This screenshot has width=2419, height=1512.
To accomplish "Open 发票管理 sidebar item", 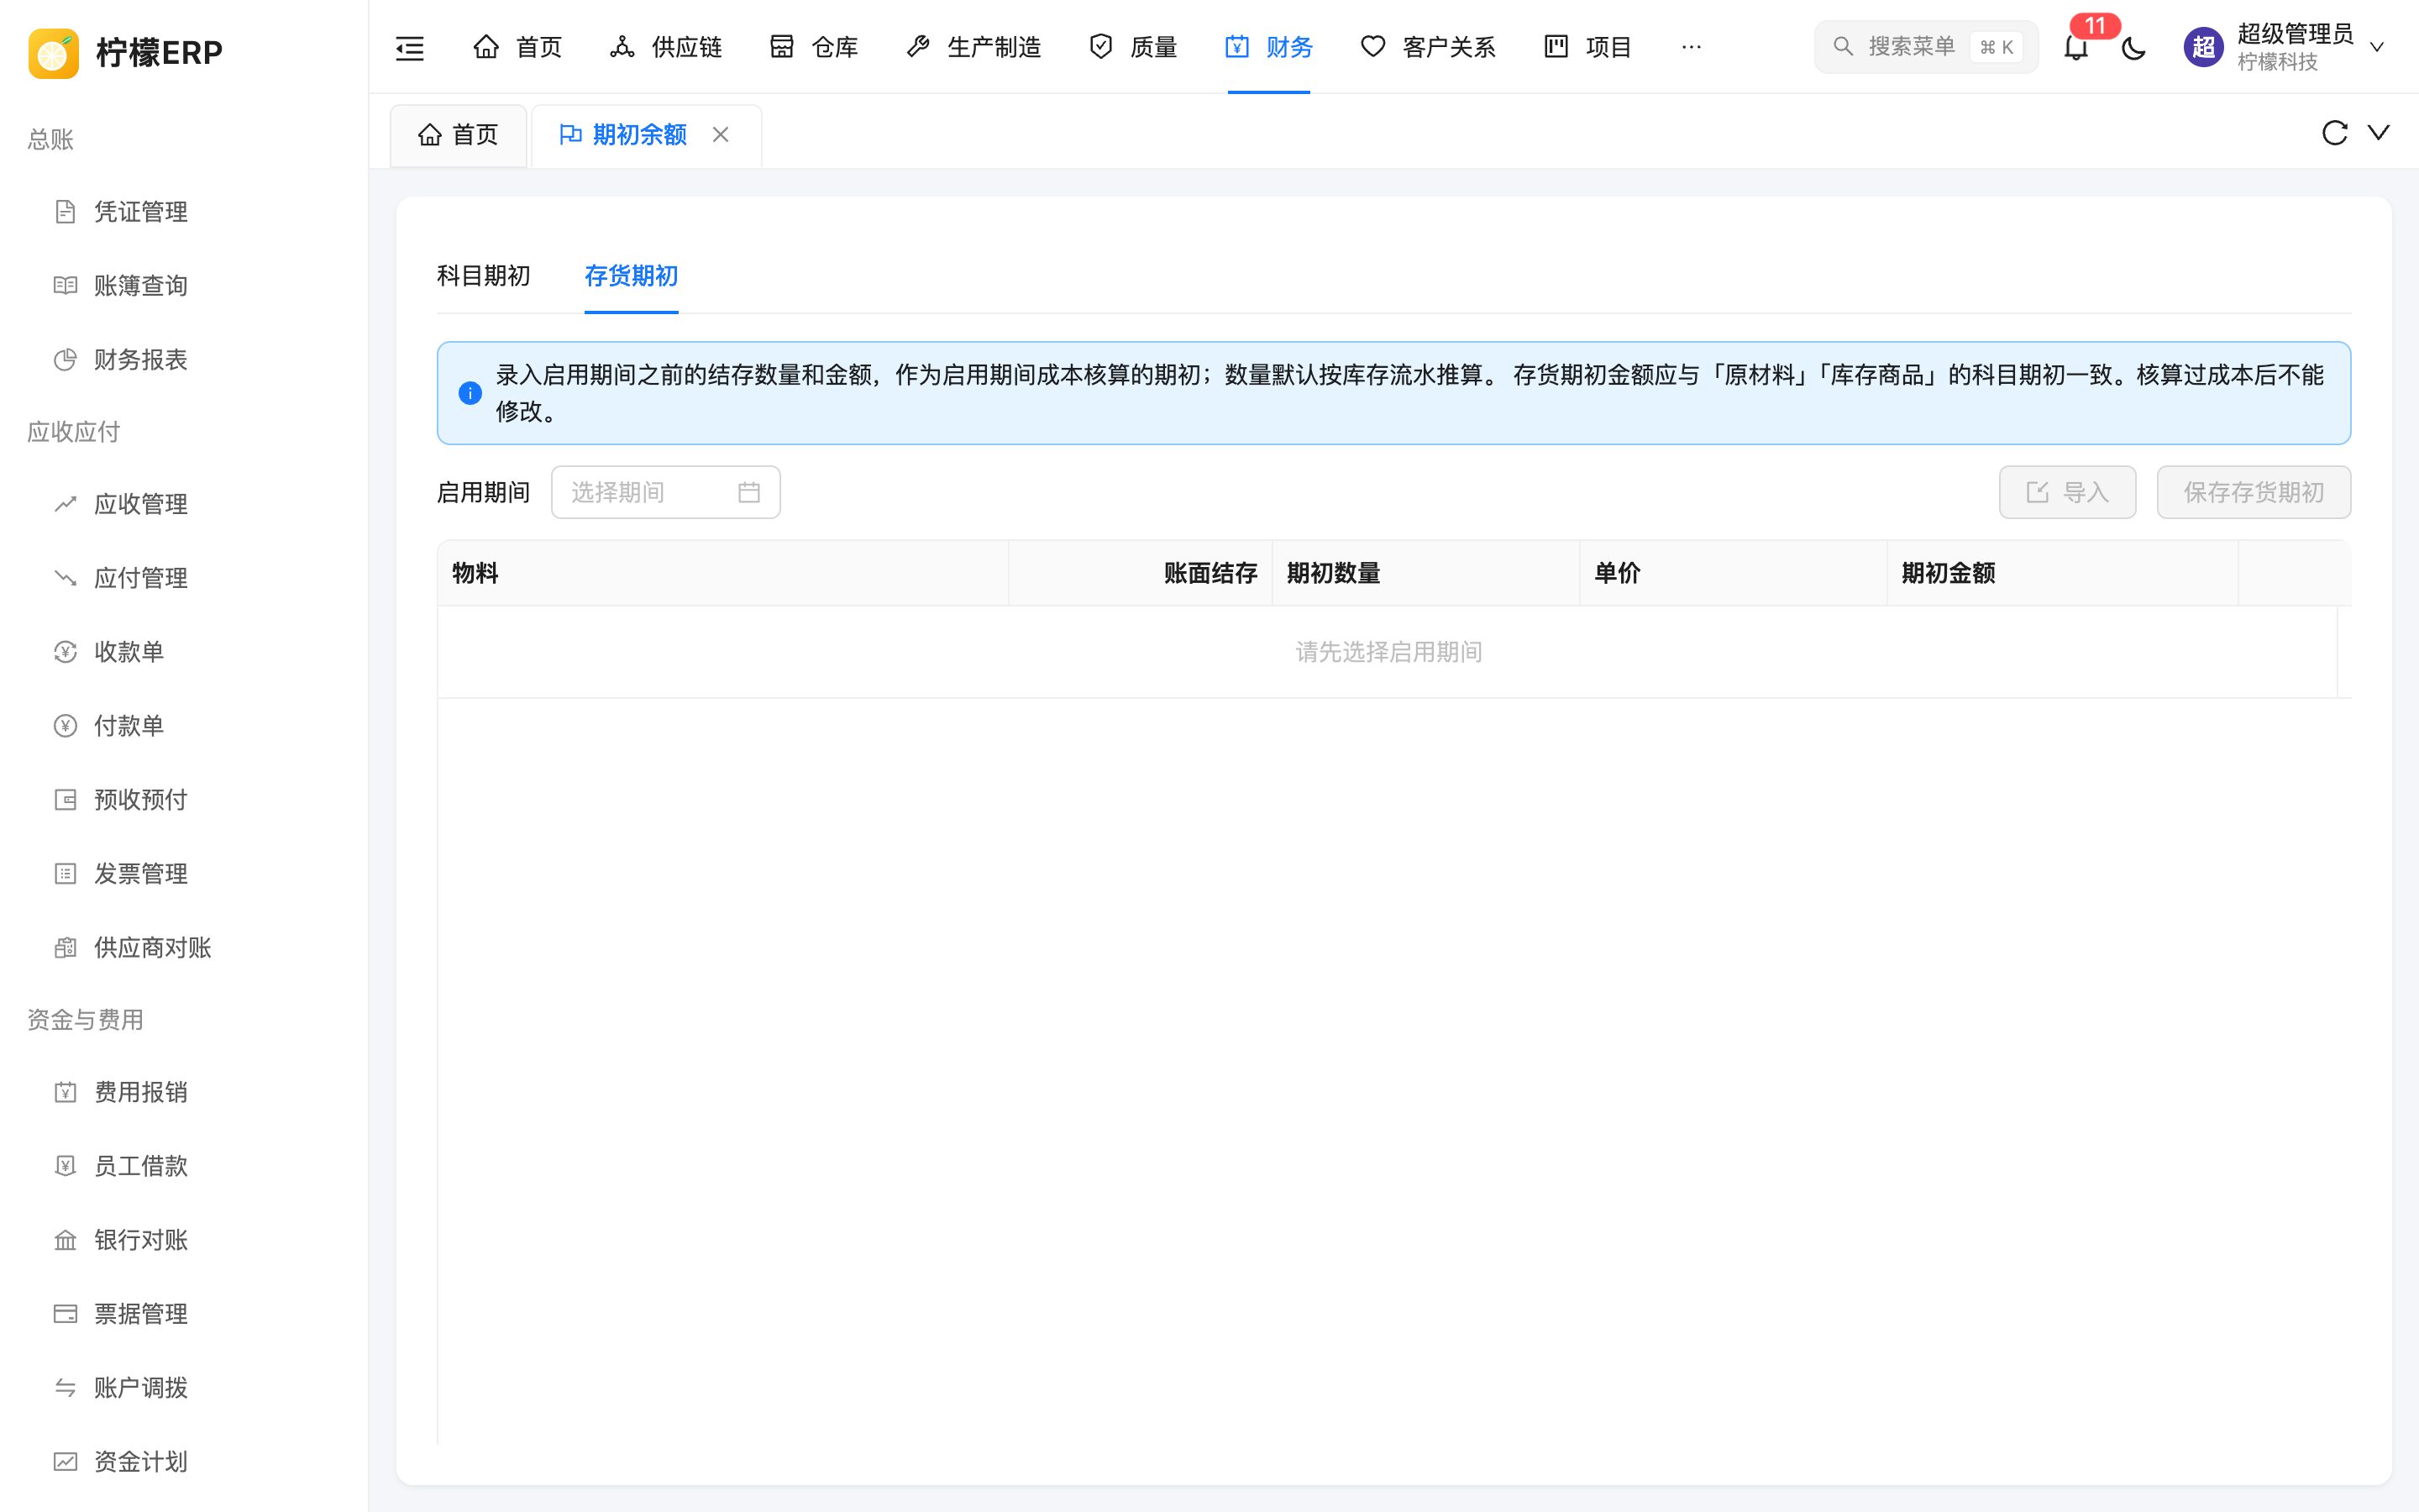I will pos(184,874).
